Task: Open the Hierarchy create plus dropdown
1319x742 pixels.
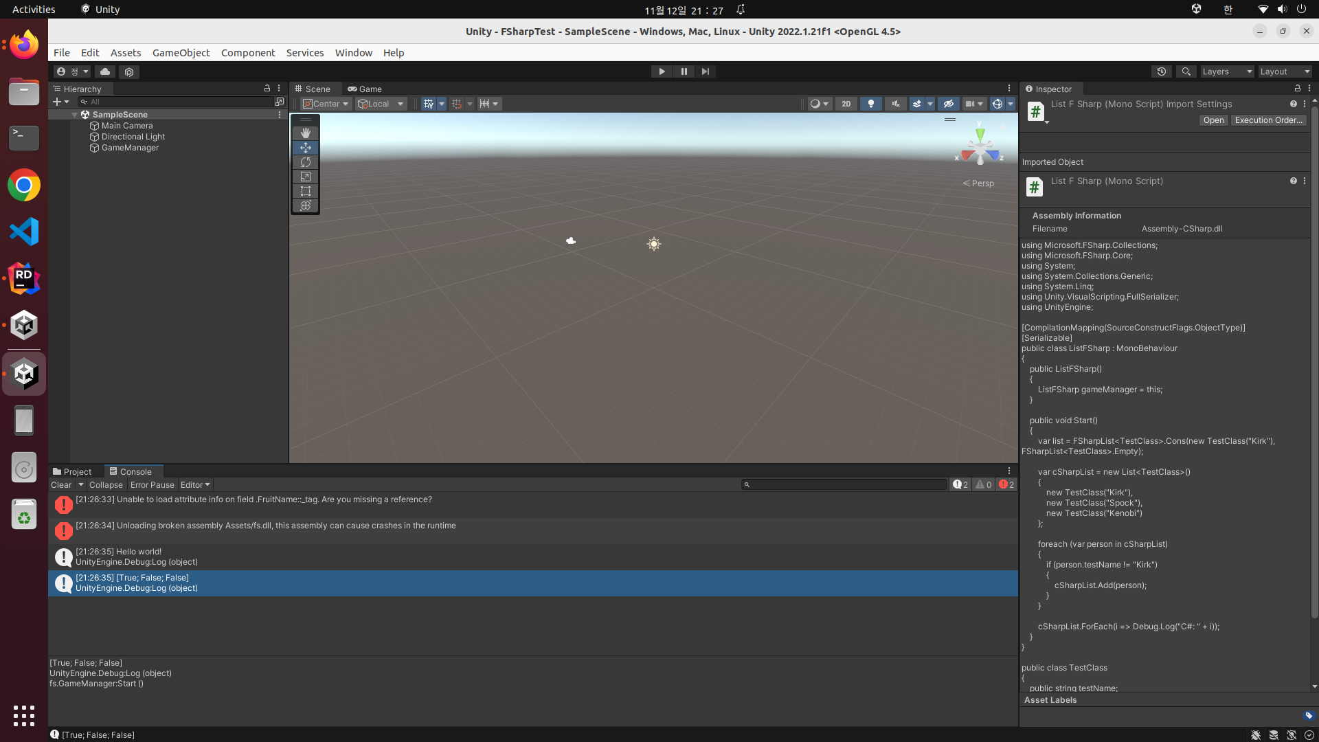Action: pos(61,102)
